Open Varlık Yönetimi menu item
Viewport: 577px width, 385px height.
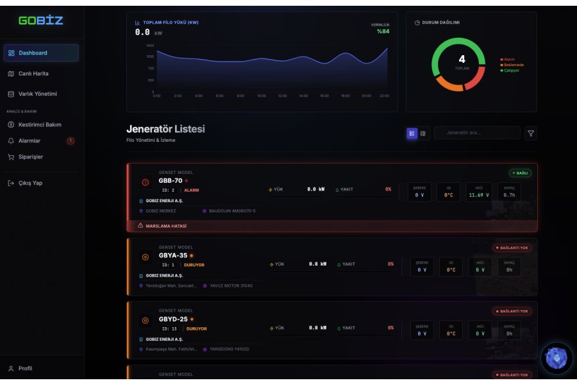point(38,94)
